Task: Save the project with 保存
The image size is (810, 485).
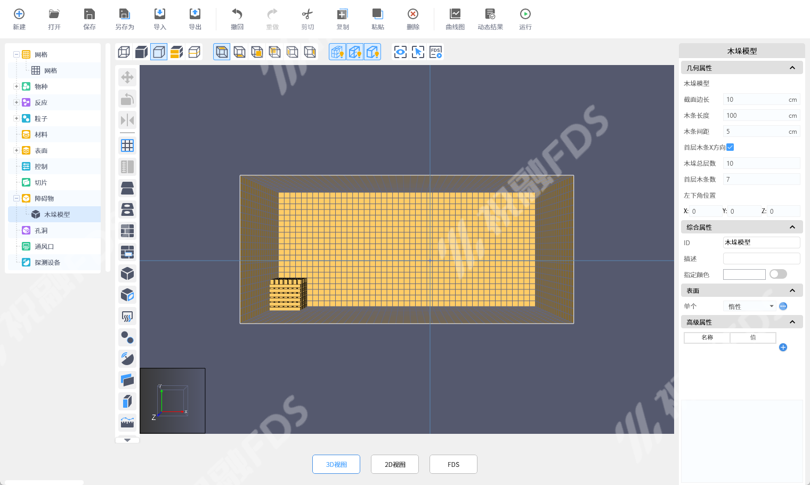Action: coord(90,14)
